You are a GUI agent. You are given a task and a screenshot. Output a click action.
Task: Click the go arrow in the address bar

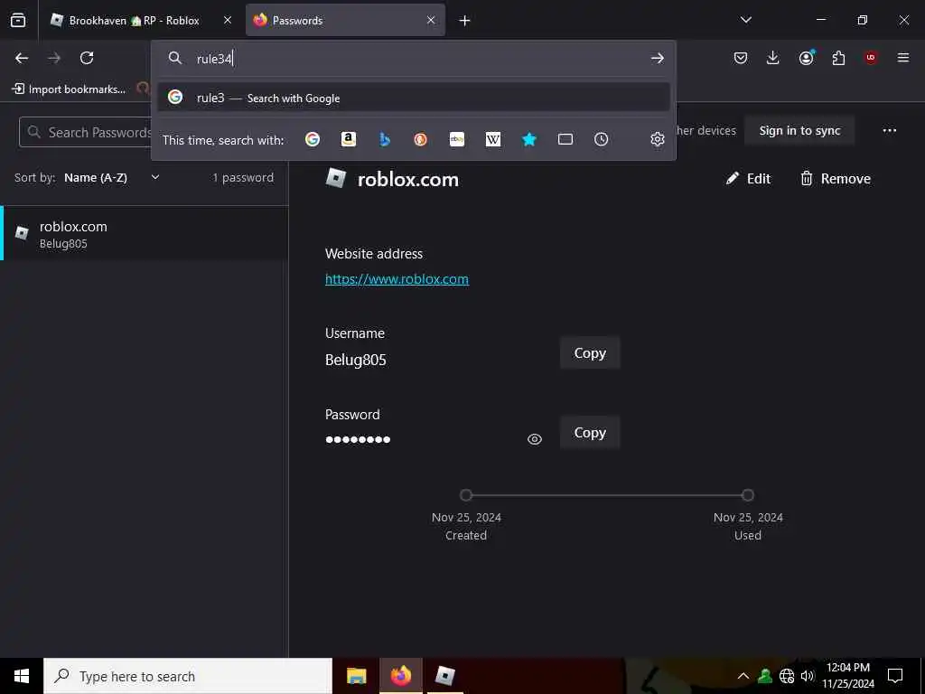coord(658,58)
